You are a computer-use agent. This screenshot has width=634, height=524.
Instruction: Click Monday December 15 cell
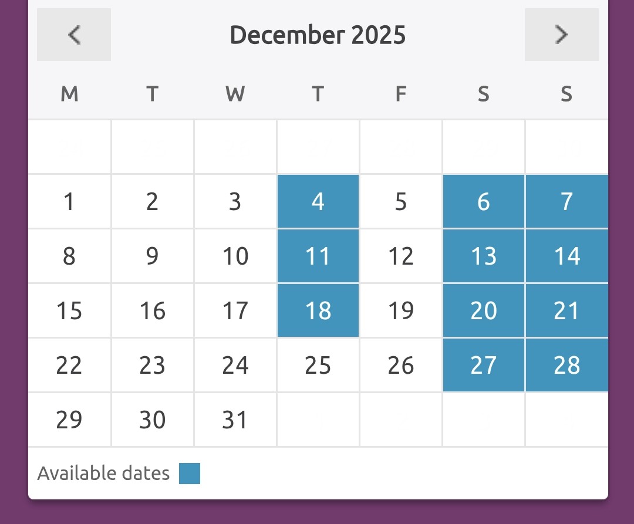coord(69,310)
